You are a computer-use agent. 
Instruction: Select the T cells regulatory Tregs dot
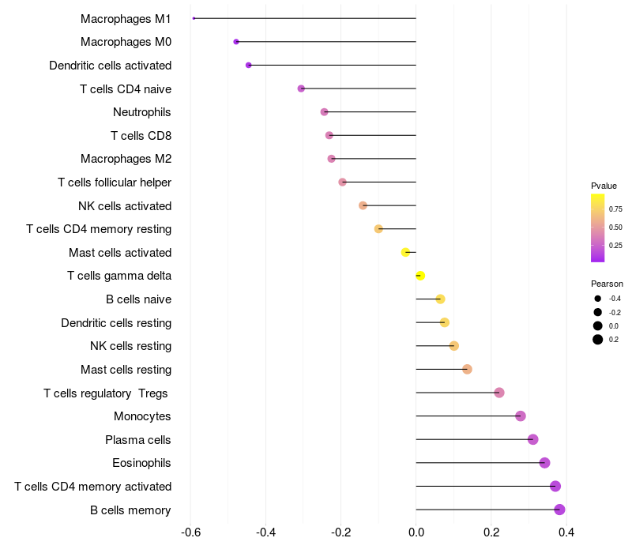(498, 393)
